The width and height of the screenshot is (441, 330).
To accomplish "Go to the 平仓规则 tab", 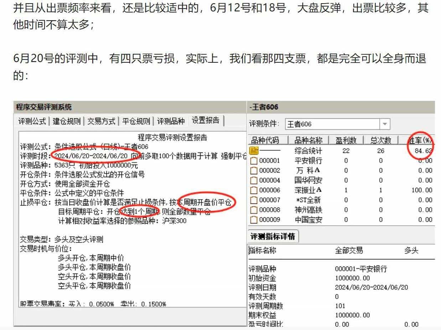I will point(136,122).
